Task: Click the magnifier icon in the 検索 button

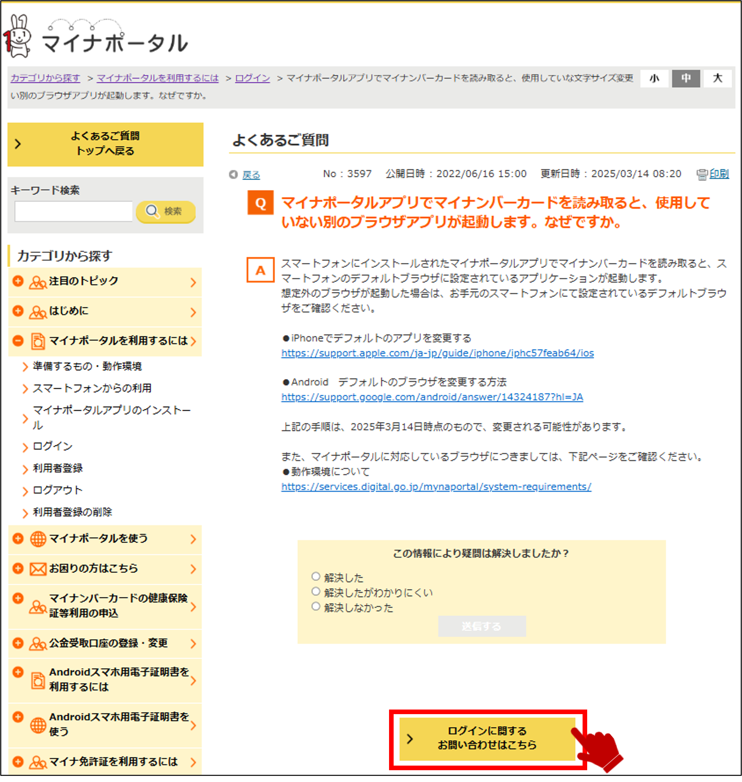Action: point(152,211)
